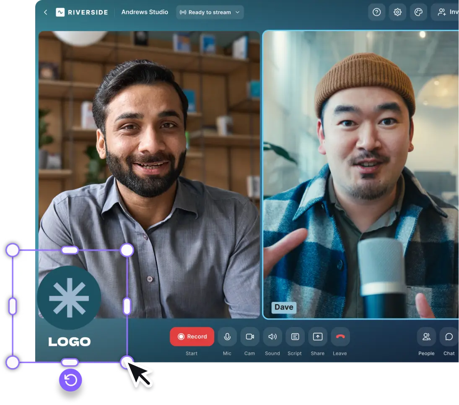Image resolution: width=459 pixels, height=405 pixels.
Task: Click Leave to exit the call
Action: (340, 336)
